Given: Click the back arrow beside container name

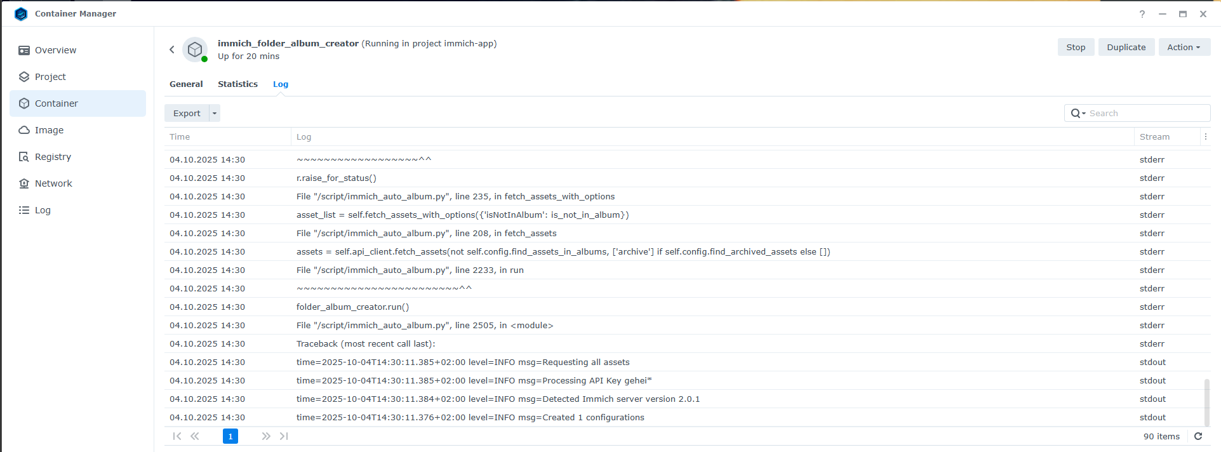Looking at the screenshot, I should (x=171, y=50).
